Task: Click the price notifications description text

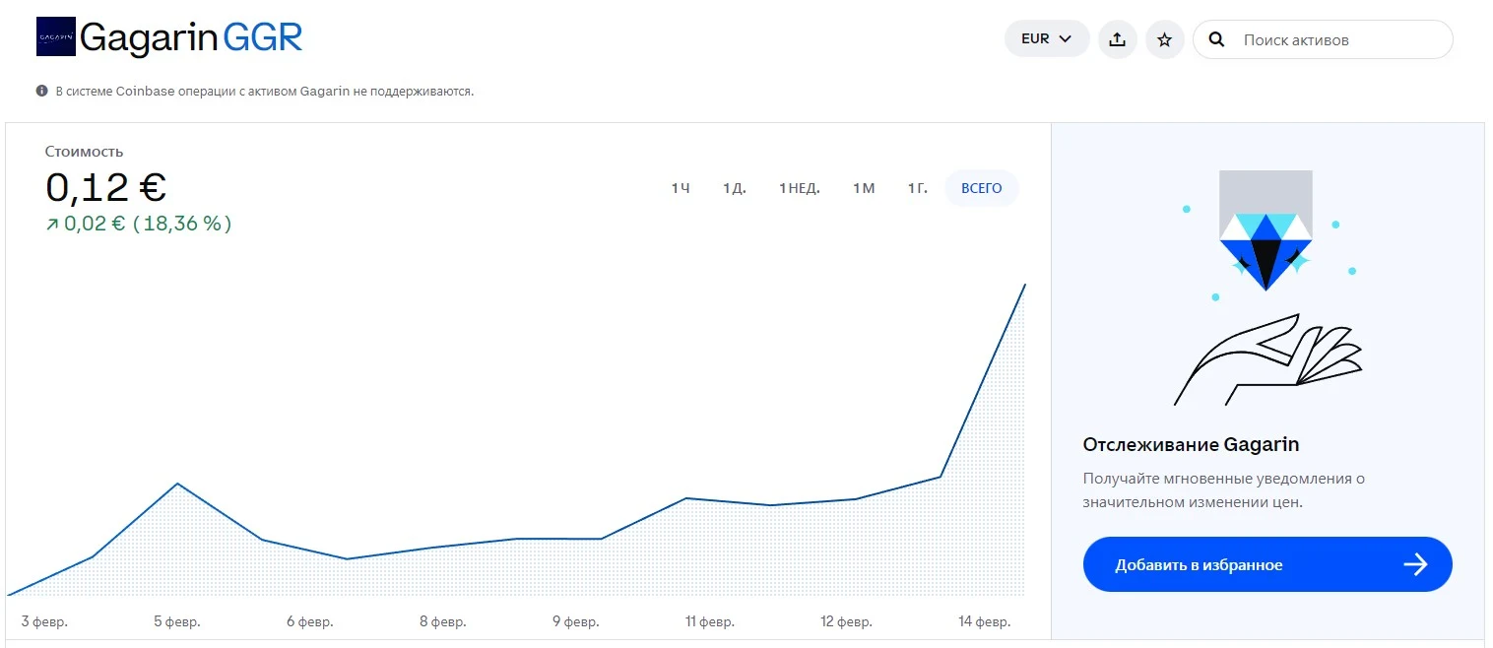Action: (x=1224, y=490)
